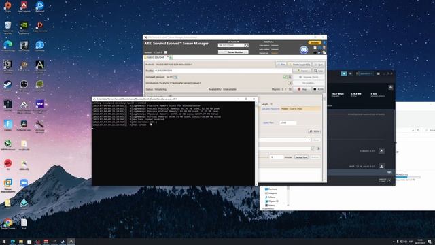
Task: Open the ARK Survival Evolved desktop icon
Action: (39, 67)
